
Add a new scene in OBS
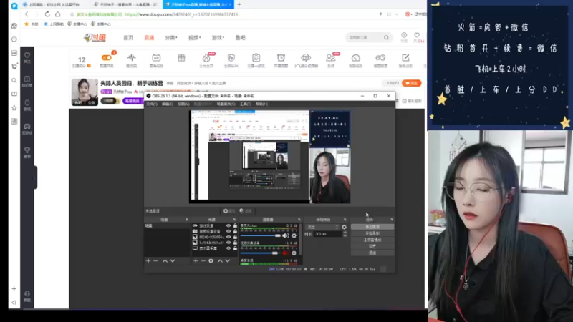click(148, 261)
